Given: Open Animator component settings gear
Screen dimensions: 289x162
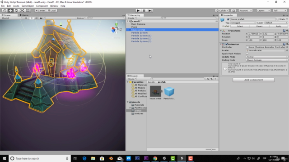Looking at the screenshot, I should (x=287, y=44).
